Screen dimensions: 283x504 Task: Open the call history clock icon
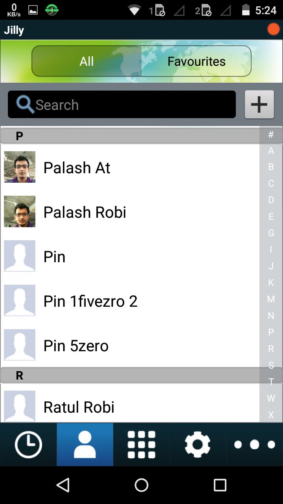(x=28, y=445)
